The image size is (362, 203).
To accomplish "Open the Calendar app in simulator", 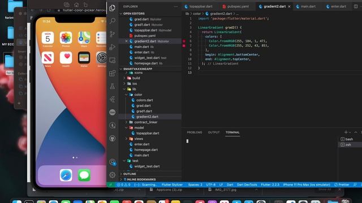I will click(x=48, y=38).
